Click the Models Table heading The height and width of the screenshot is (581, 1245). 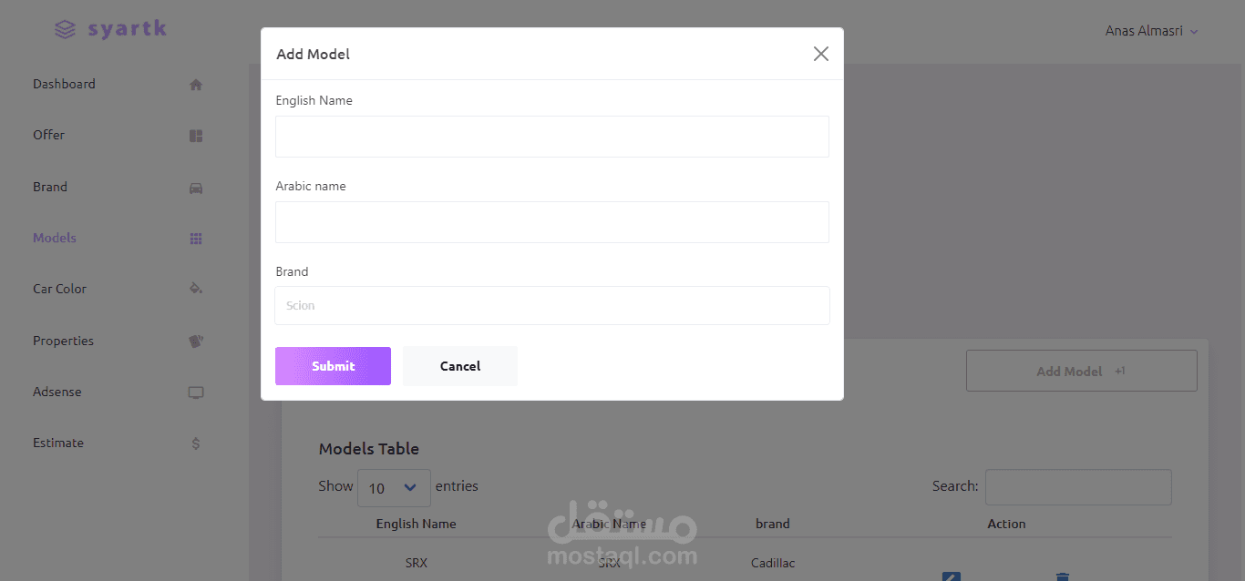(x=369, y=449)
